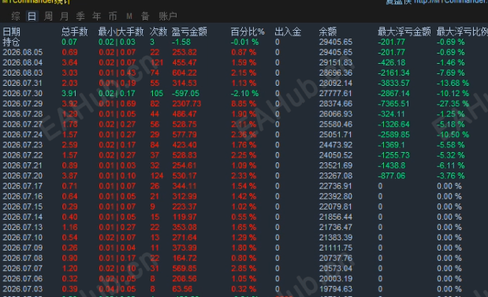Click the 次数 column header
Image resolution: width=488 pixels, height=297 pixels.
(x=158, y=32)
